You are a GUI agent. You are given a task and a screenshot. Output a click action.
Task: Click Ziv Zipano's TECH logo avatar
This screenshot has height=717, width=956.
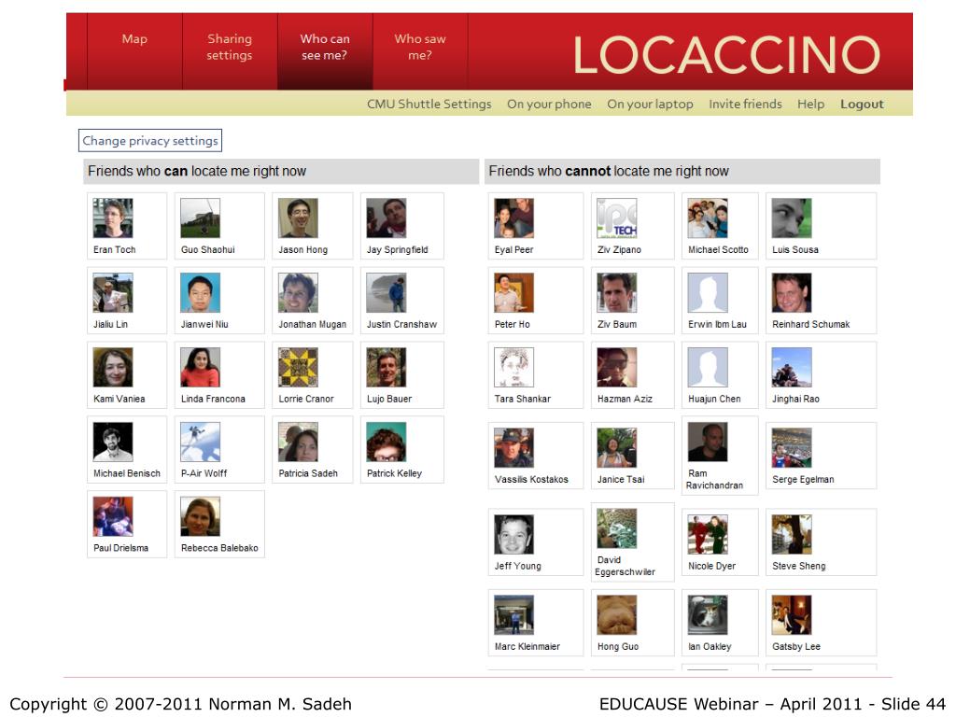(x=616, y=218)
